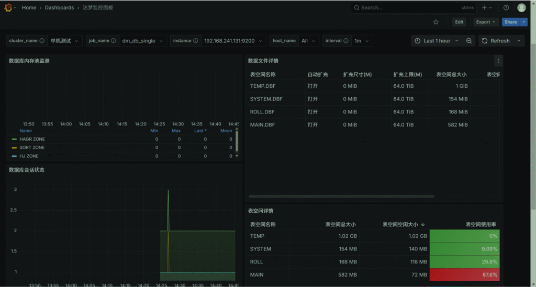This screenshot has height=287, width=536.
Task: Toggle HAGR ZONE series in legend
Action: (32, 140)
